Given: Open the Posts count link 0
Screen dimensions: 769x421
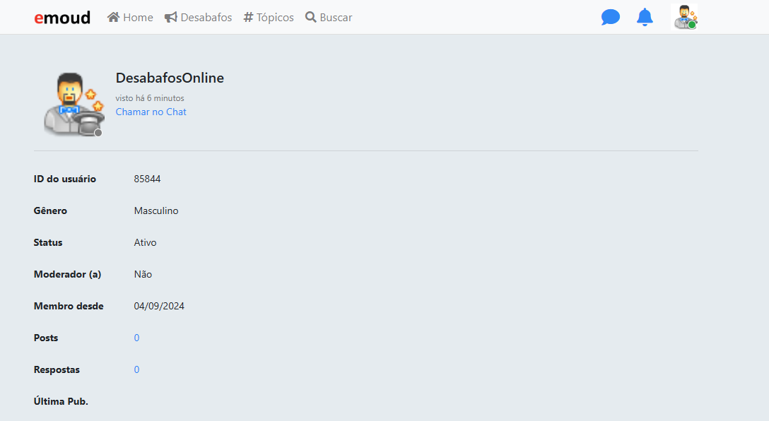Looking at the screenshot, I should [137, 338].
